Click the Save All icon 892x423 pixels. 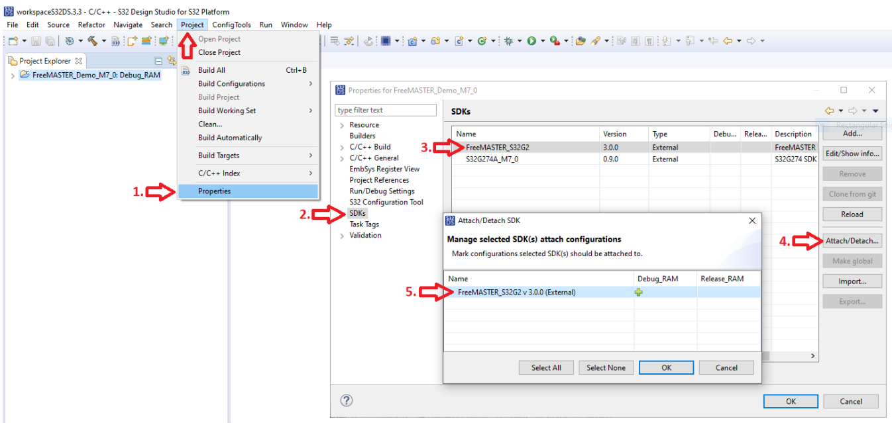coord(50,40)
